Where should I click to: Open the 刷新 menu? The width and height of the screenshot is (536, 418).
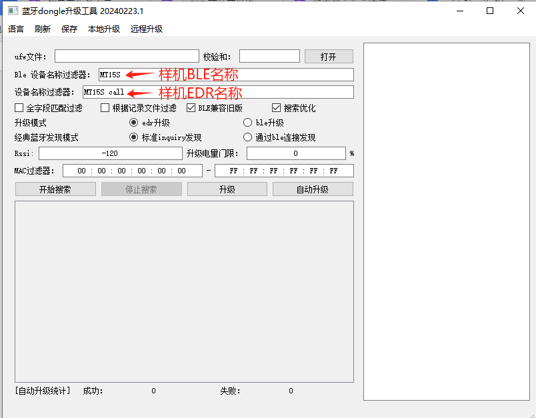(x=43, y=29)
